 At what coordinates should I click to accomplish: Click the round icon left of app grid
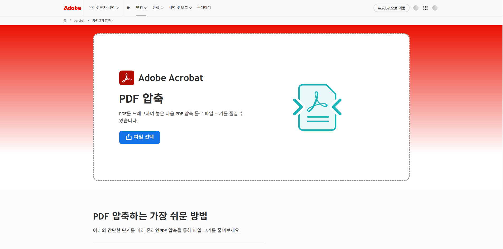416,8
